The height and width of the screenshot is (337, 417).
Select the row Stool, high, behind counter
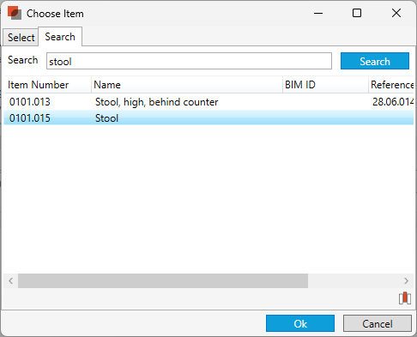coord(209,102)
